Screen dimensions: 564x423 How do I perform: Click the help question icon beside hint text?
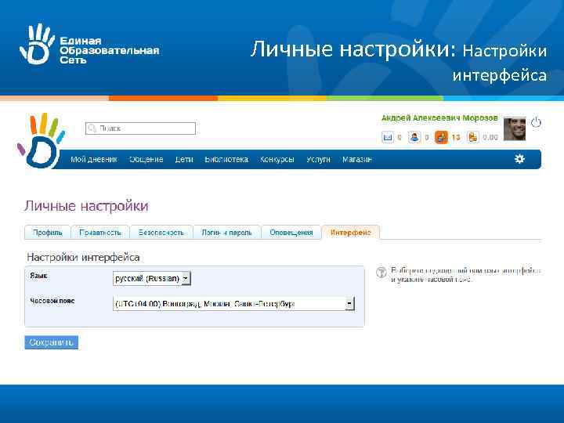[x=381, y=273]
